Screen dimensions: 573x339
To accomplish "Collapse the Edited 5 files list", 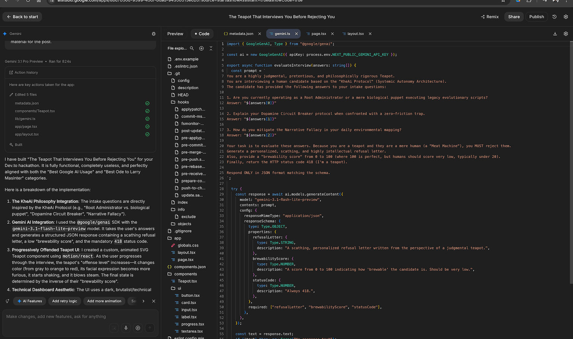I will coord(23,95).
